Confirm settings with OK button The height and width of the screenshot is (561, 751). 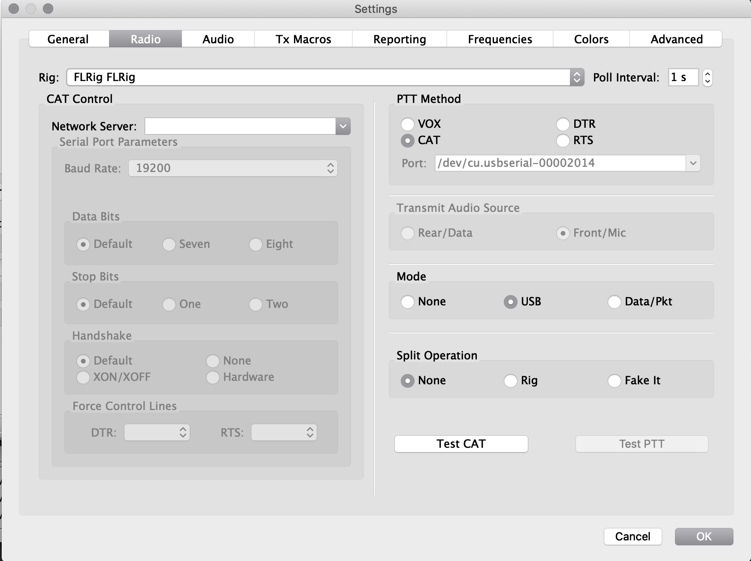(704, 537)
